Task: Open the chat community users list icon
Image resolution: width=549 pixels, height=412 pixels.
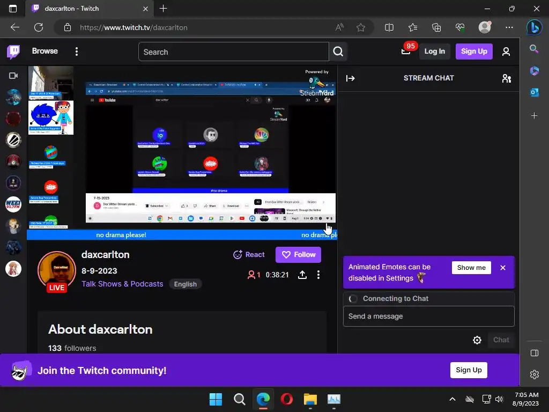Action: tap(506, 78)
